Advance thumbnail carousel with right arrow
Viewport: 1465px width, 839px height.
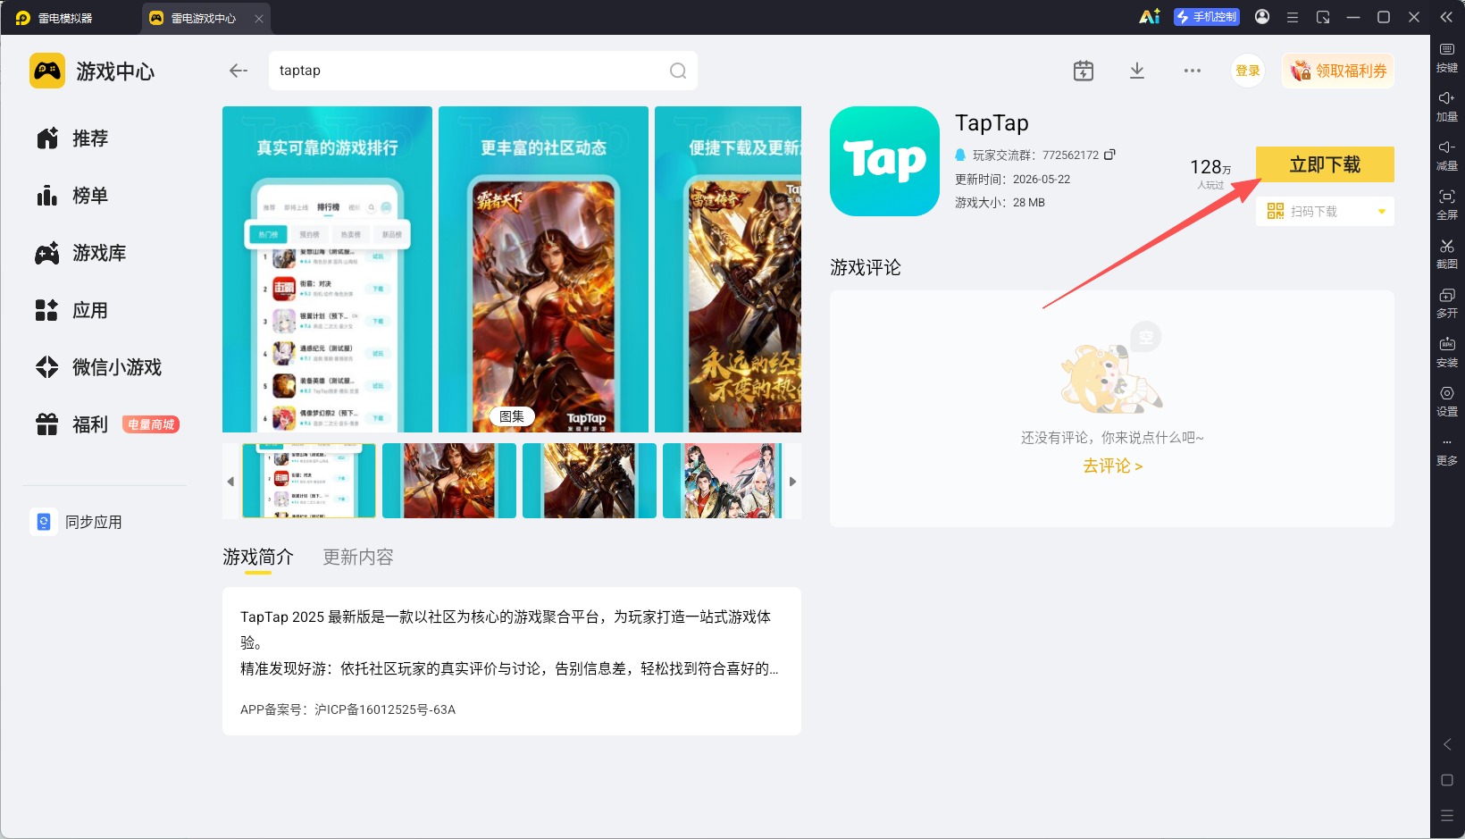[792, 482]
